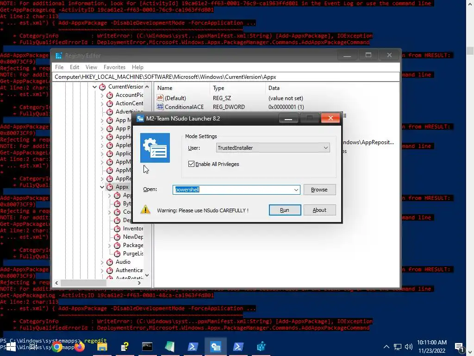
Task: Click the (Default) string value icon
Action: [x=160, y=98]
